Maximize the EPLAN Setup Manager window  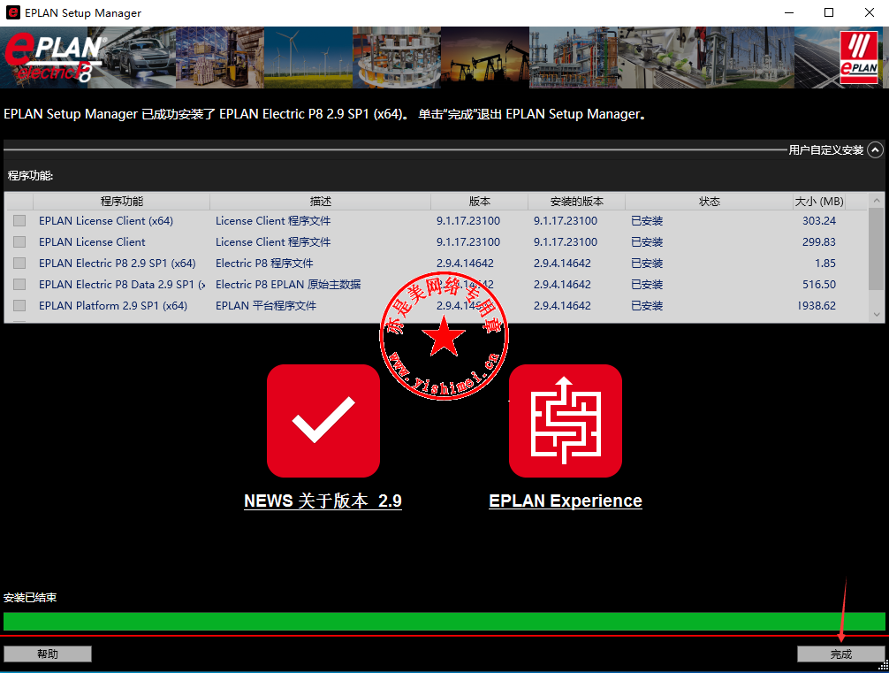point(829,12)
